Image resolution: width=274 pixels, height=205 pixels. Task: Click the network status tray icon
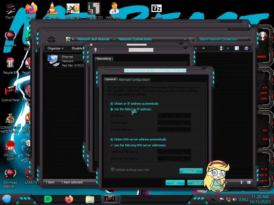(228, 199)
